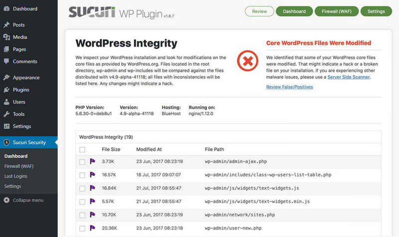The height and width of the screenshot is (237, 399).
Task: Click modified date 18 Jul, 2017 09:07:07
Action: click(x=159, y=175)
